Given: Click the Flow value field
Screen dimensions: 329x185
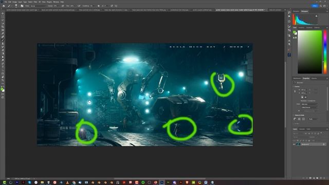Looking at the screenshot, I should pos(72,6).
